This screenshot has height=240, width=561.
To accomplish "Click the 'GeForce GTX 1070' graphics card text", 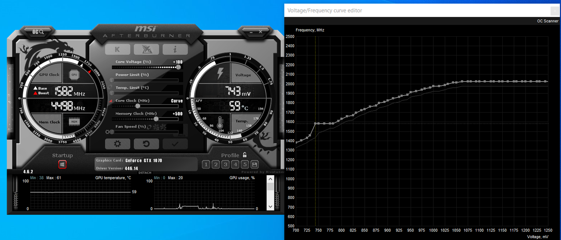I will tap(144, 161).
